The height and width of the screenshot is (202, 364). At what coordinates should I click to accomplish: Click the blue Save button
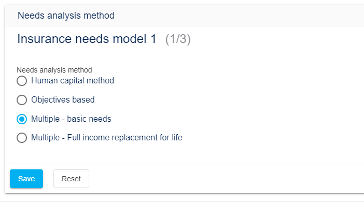click(26, 179)
